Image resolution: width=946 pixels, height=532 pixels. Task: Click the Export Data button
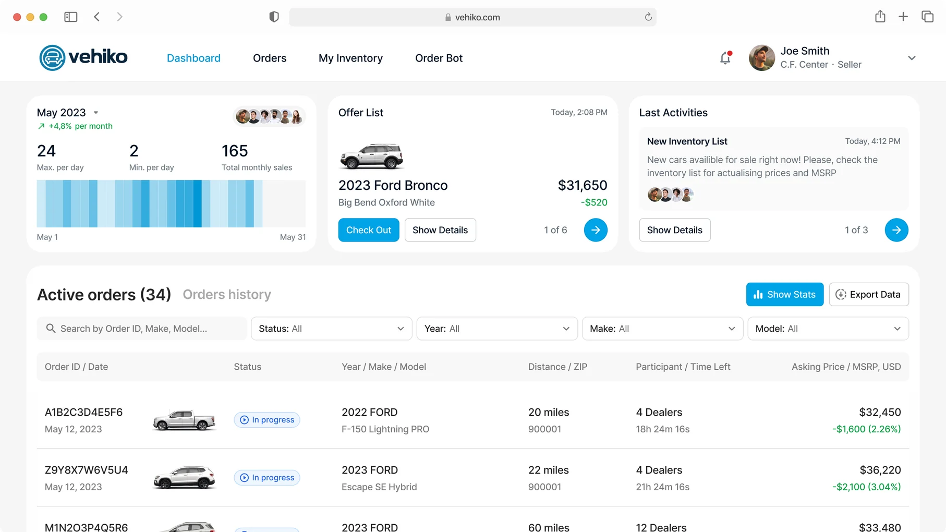pyautogui.click(x=869, y=295)
